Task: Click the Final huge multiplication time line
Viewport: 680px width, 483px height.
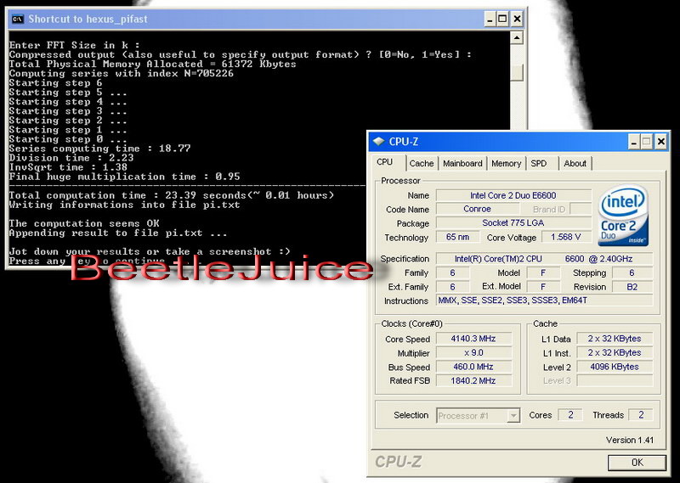Action: tap(124, 177)
